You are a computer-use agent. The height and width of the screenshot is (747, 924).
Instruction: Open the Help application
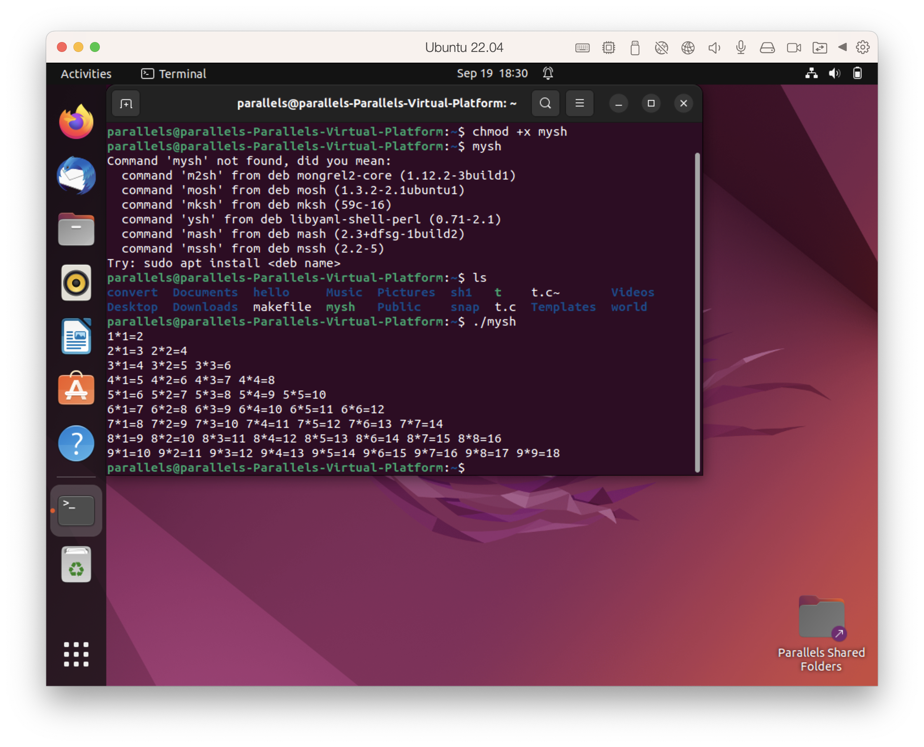click(76, 443)
